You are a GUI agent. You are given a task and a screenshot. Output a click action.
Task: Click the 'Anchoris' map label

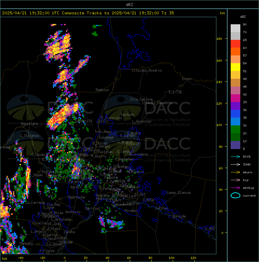(73, 212)
